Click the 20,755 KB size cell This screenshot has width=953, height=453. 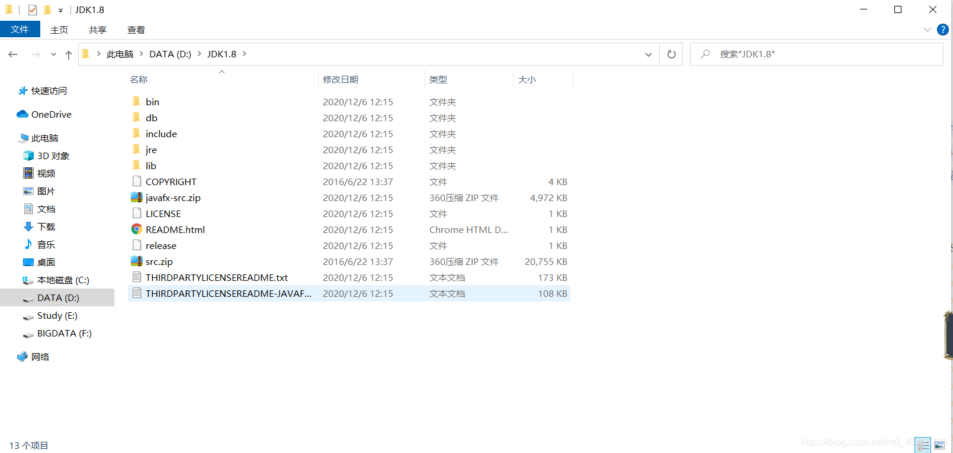point(546,261)
